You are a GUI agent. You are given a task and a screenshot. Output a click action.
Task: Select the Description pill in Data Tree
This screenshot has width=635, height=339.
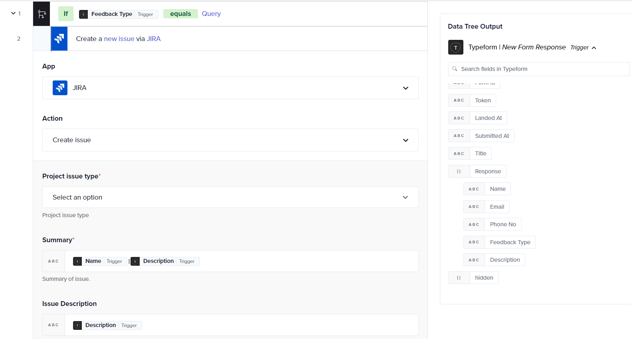tap(494, 260)
